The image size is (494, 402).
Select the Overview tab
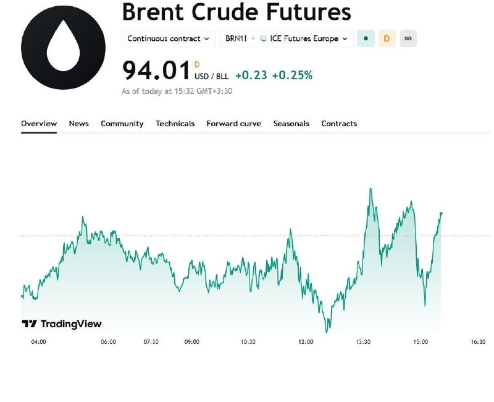click(39, 124)
